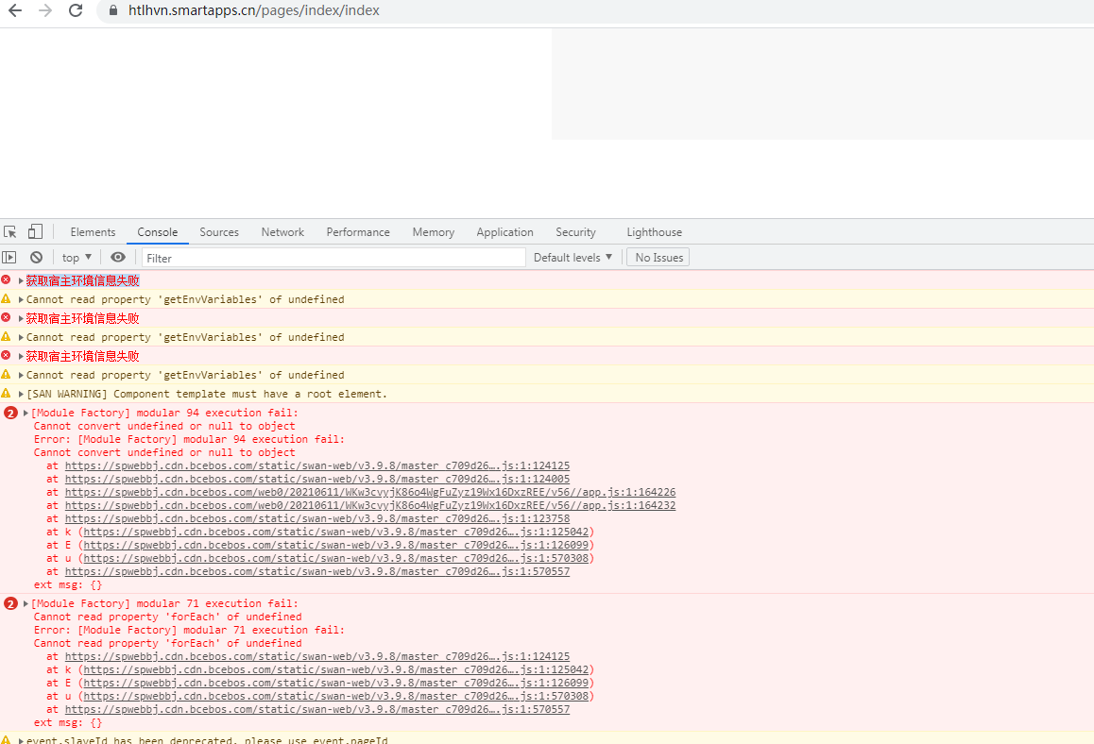The height and width of the screenshot is (744, 1094).
Task: Click the No Issues button
Action: [x=658, y=258]
